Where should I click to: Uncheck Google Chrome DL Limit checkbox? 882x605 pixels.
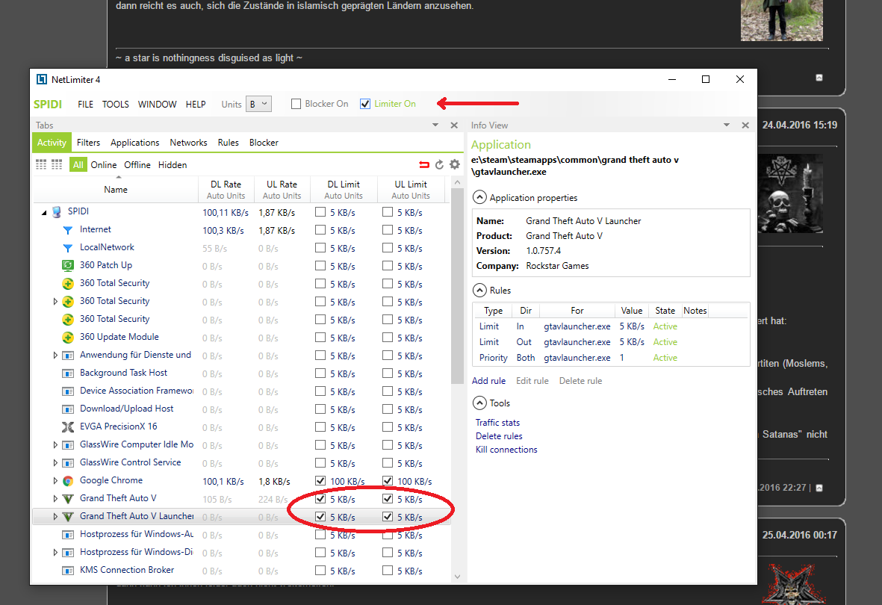tap(320, 481)
